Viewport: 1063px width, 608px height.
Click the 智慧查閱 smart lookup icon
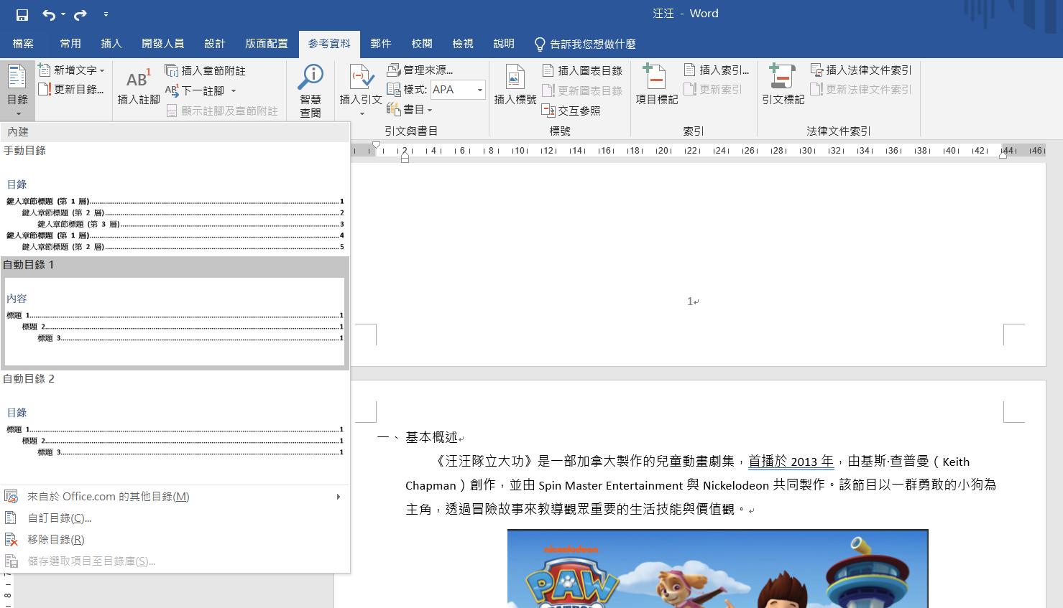[x=310, y=90]
